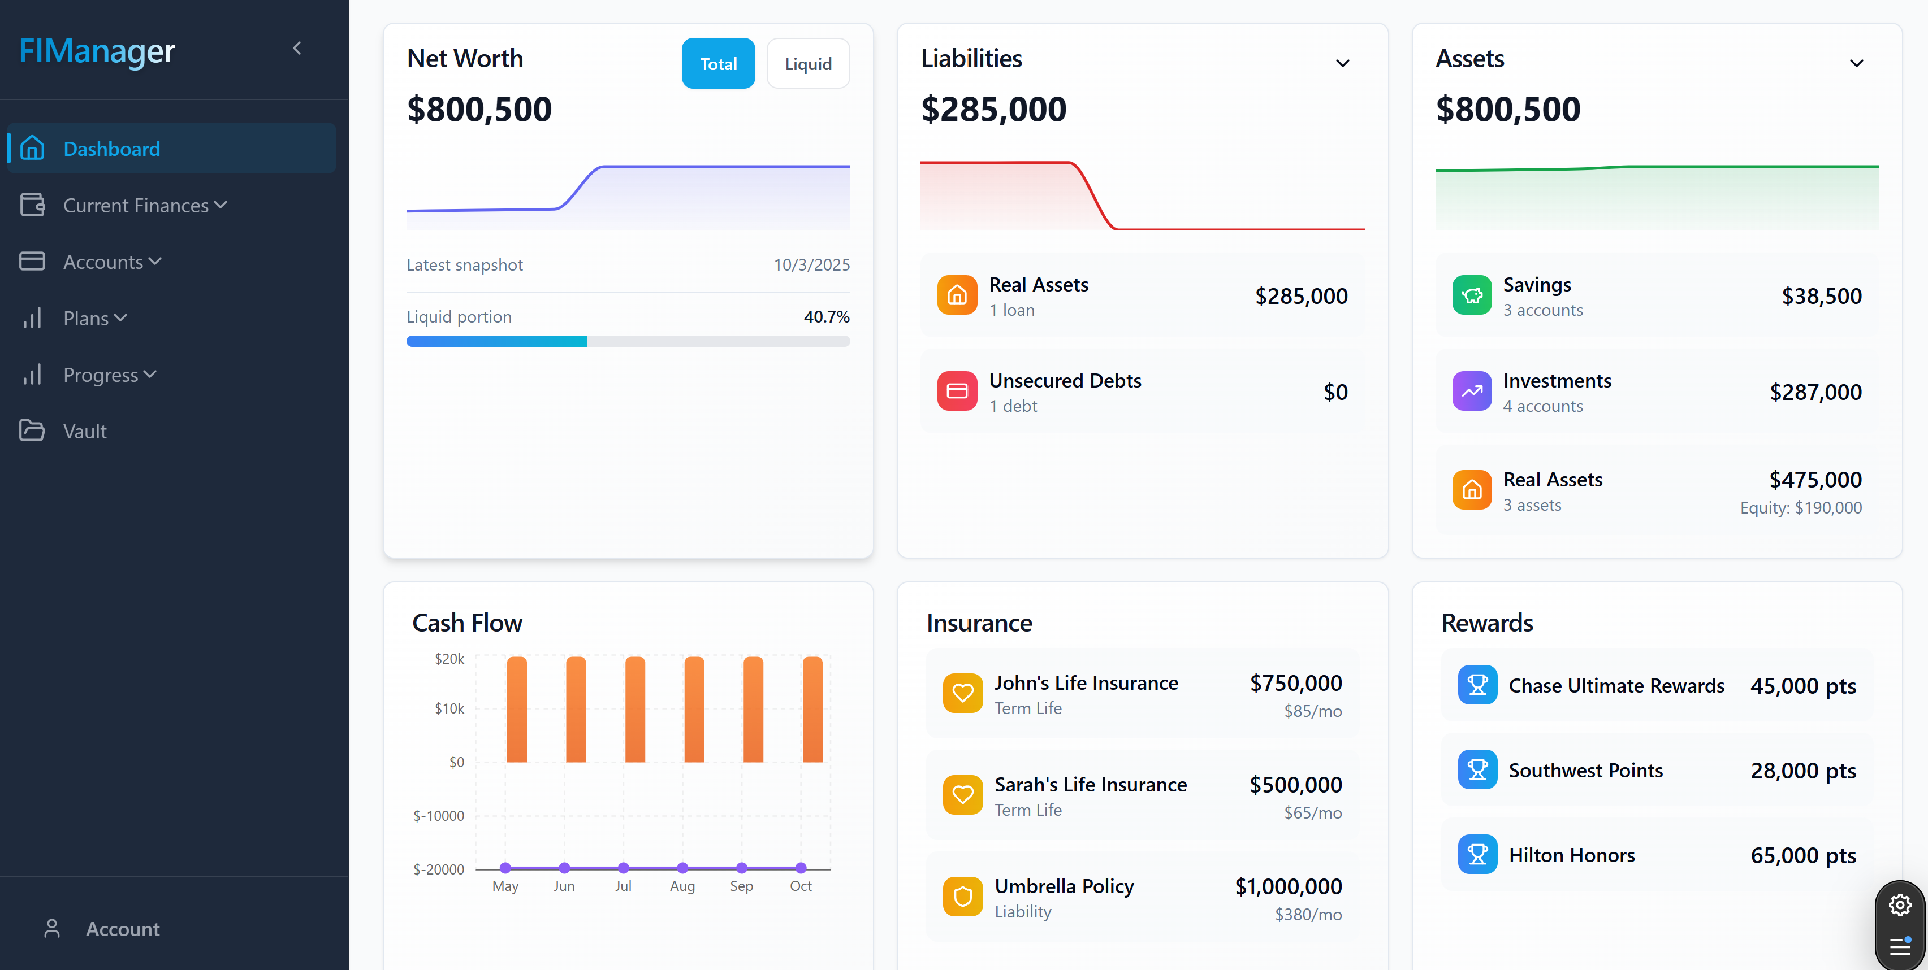
Task: Click John's Life Insurance heart icon
Action: coord(962,693)
